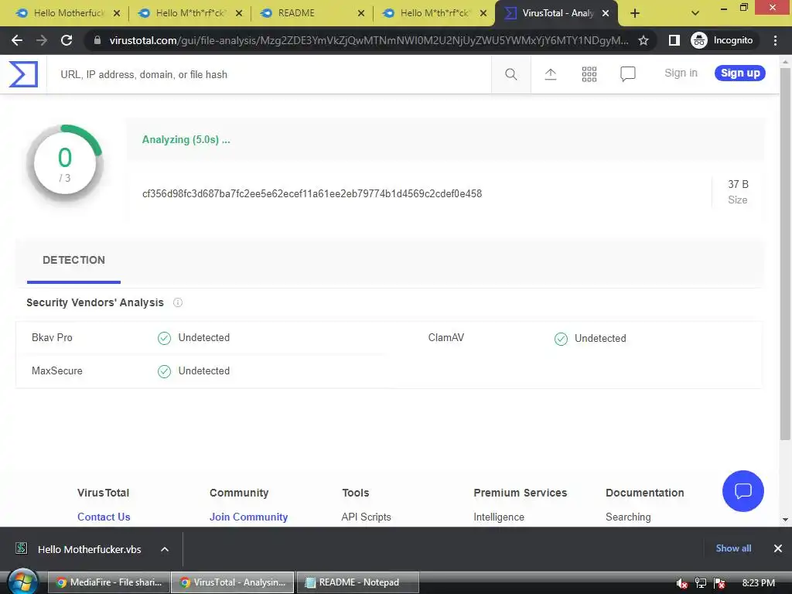Click the VirusTotal taskbar button
This screenshot has height=594, width=792.
[233, 582]
